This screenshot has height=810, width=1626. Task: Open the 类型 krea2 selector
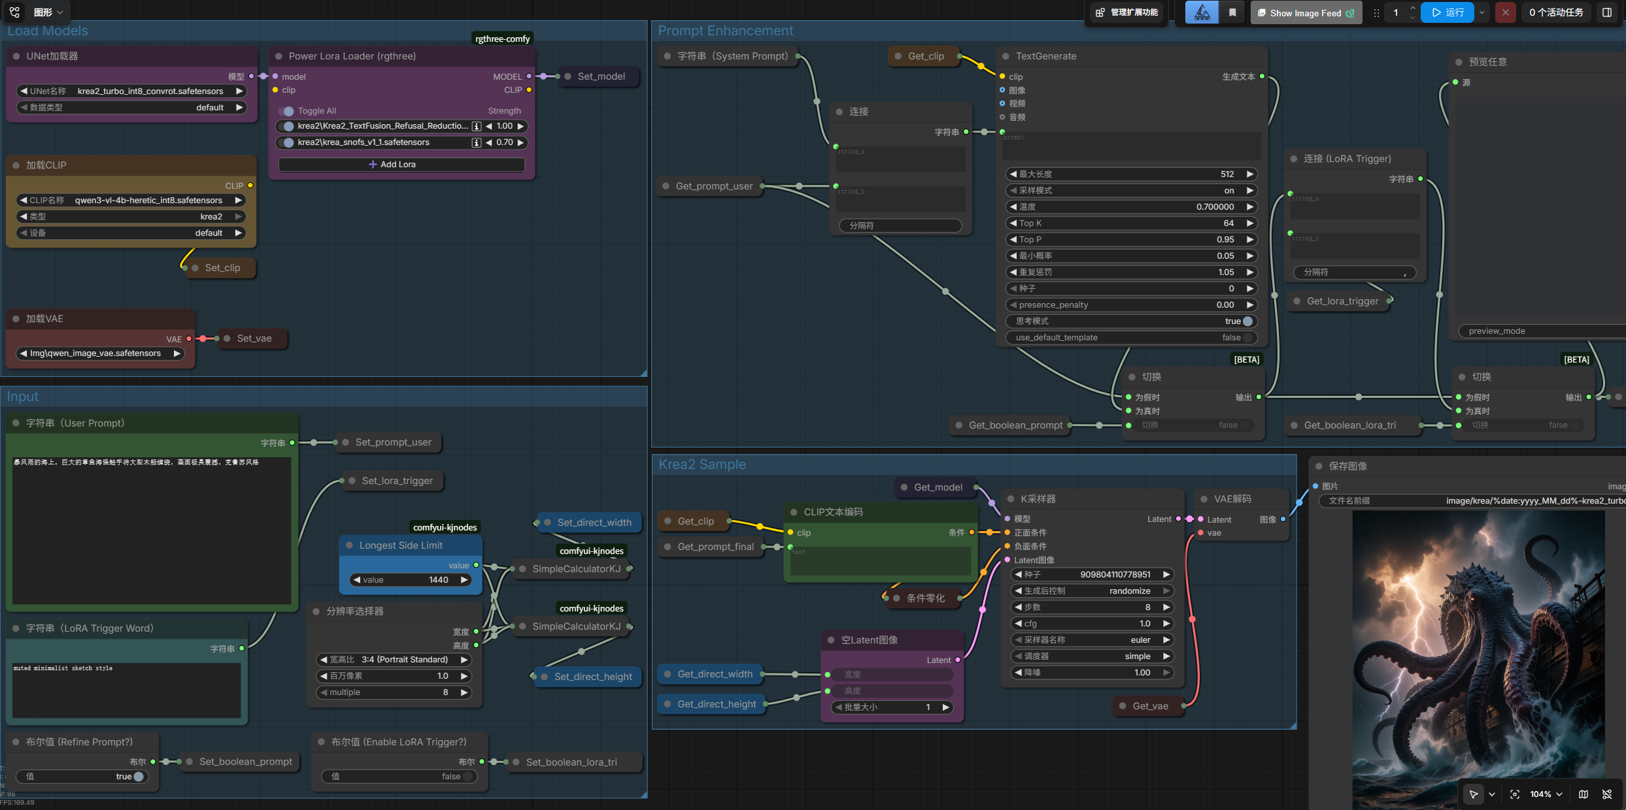pos(131,217)
